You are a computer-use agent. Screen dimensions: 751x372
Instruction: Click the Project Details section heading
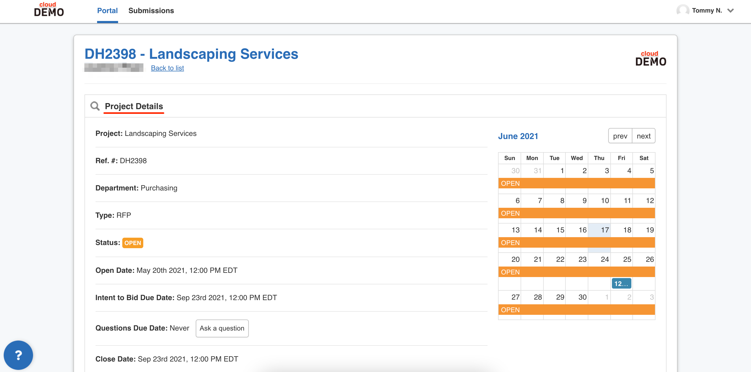(134, 106)
